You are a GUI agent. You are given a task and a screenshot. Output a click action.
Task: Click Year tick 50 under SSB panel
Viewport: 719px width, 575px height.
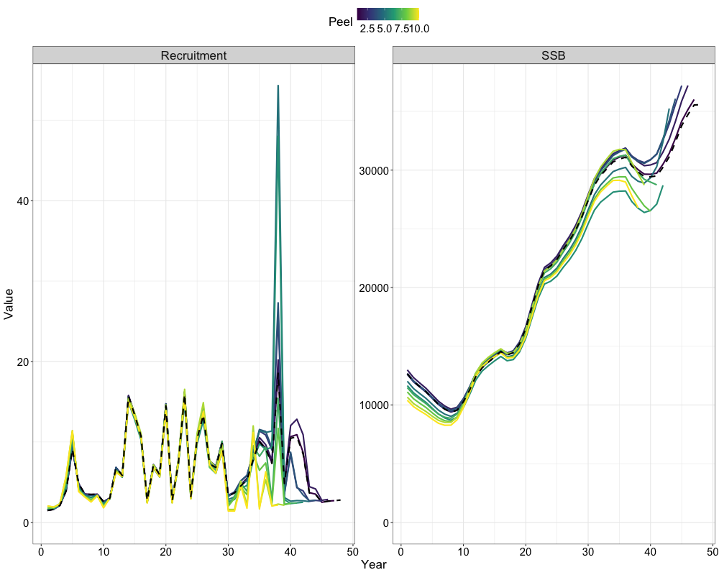coord(713,551)
